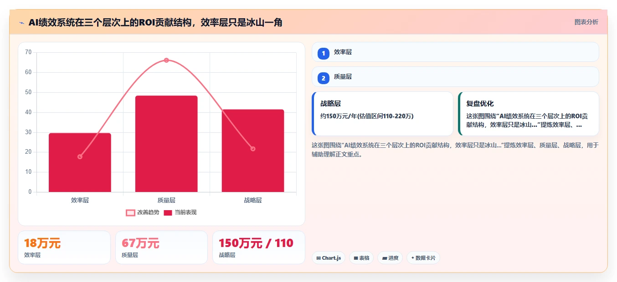
Task: Toggle the 当前表现 legend entry
Action: (x=180, y=212)
